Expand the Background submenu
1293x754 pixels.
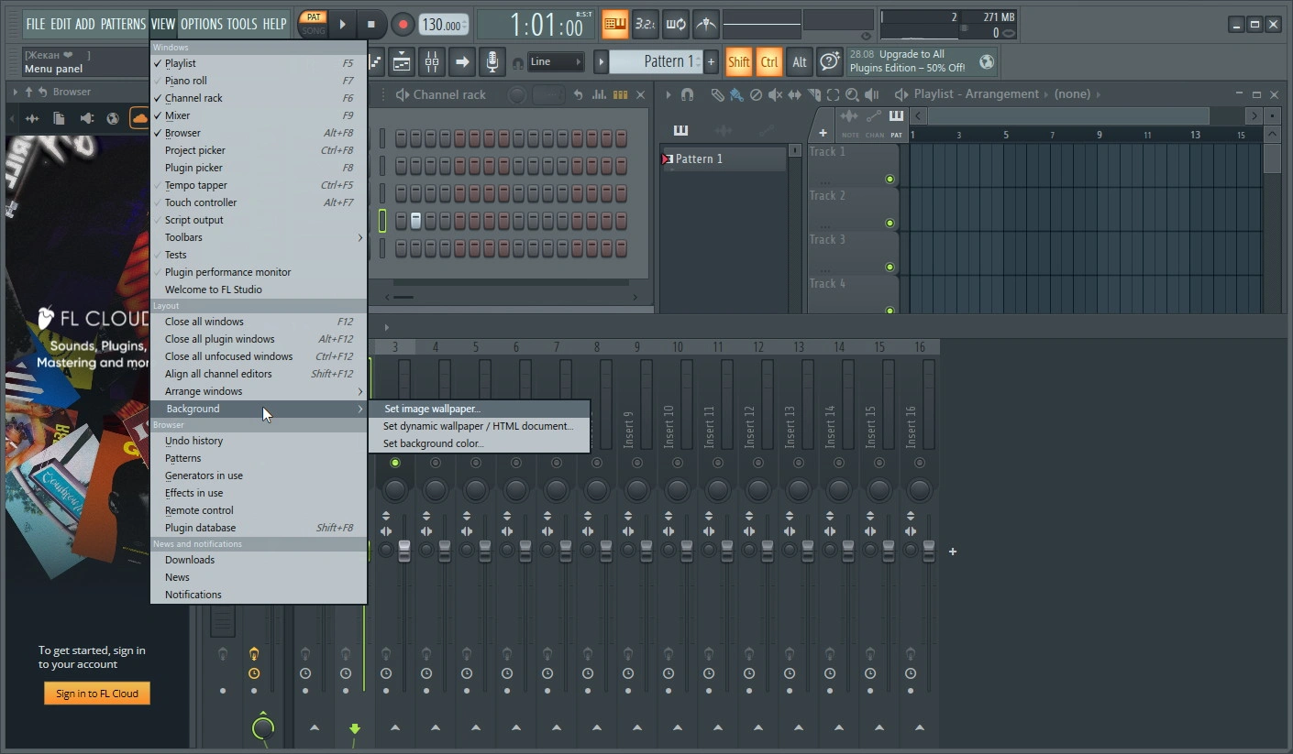coord(259,409)
